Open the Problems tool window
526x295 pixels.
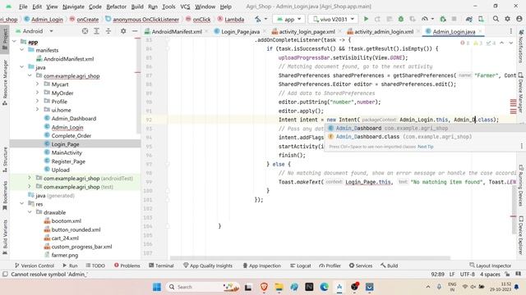point(127,265)
